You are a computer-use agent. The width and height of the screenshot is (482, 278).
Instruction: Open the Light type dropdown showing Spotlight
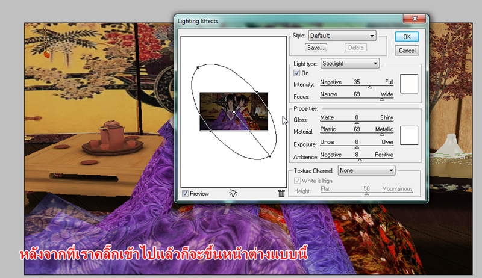tap(350, 63)
